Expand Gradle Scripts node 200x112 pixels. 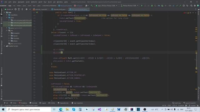4,46
